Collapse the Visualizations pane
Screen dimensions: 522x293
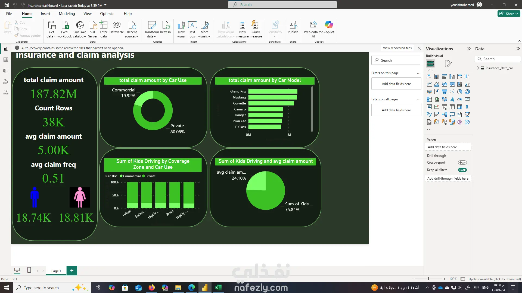click(469, 49)
